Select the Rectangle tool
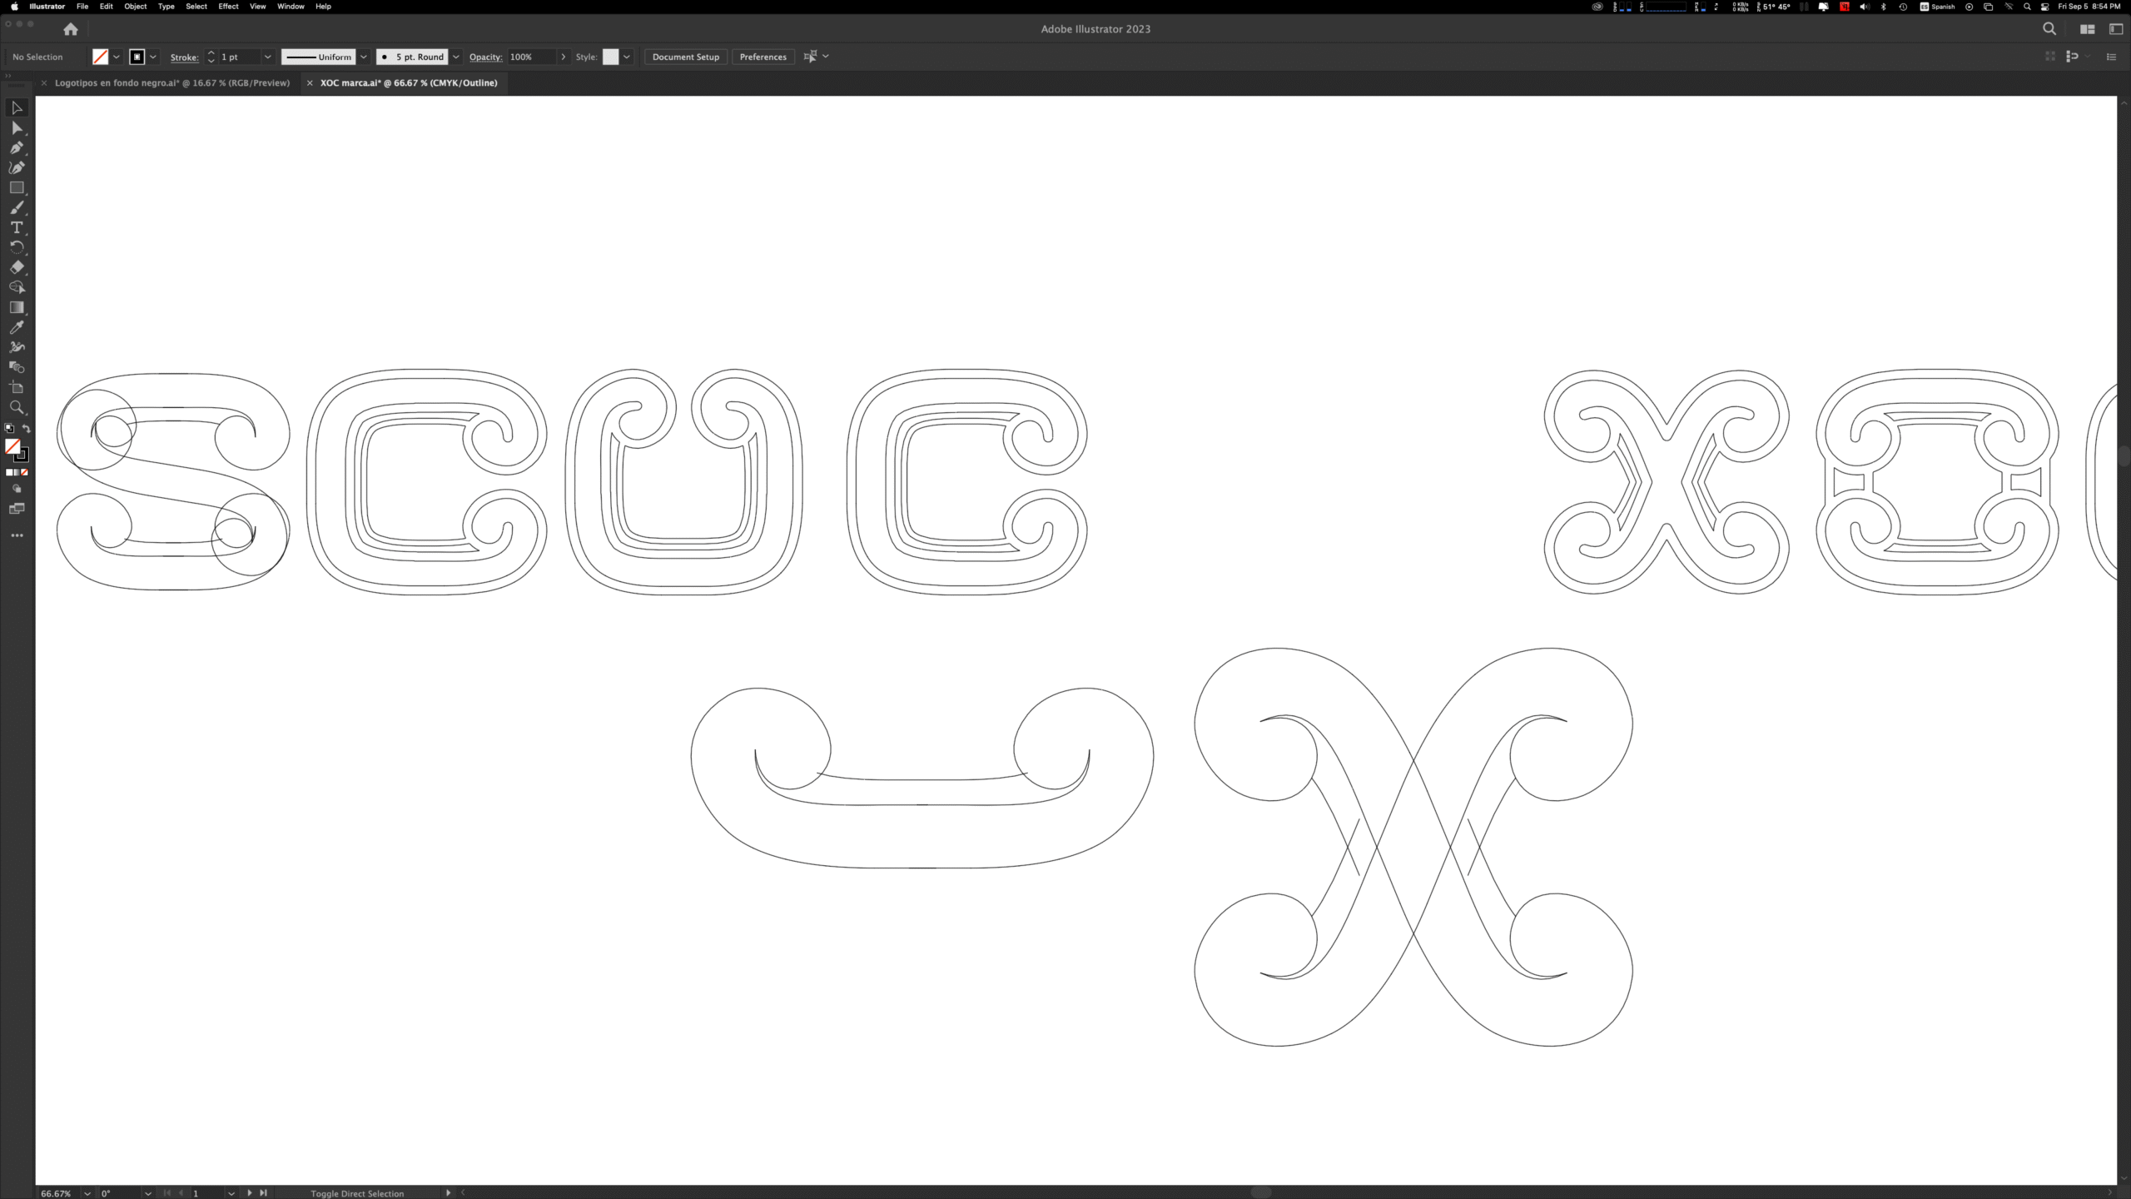 pos(16,187)
